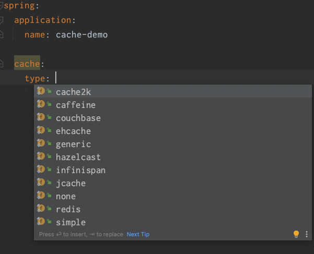Screen dimensions: 314x254
Task: Pick infinispan from the list
Action: click(173, 170)
